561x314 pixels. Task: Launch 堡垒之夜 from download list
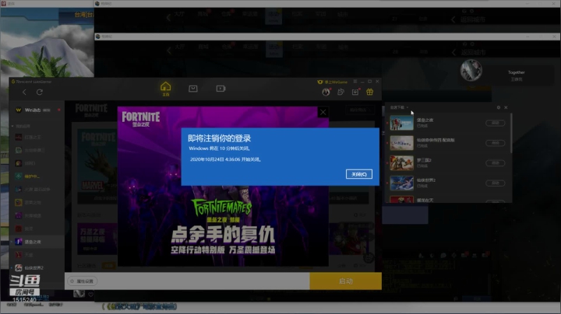point(496,123)
